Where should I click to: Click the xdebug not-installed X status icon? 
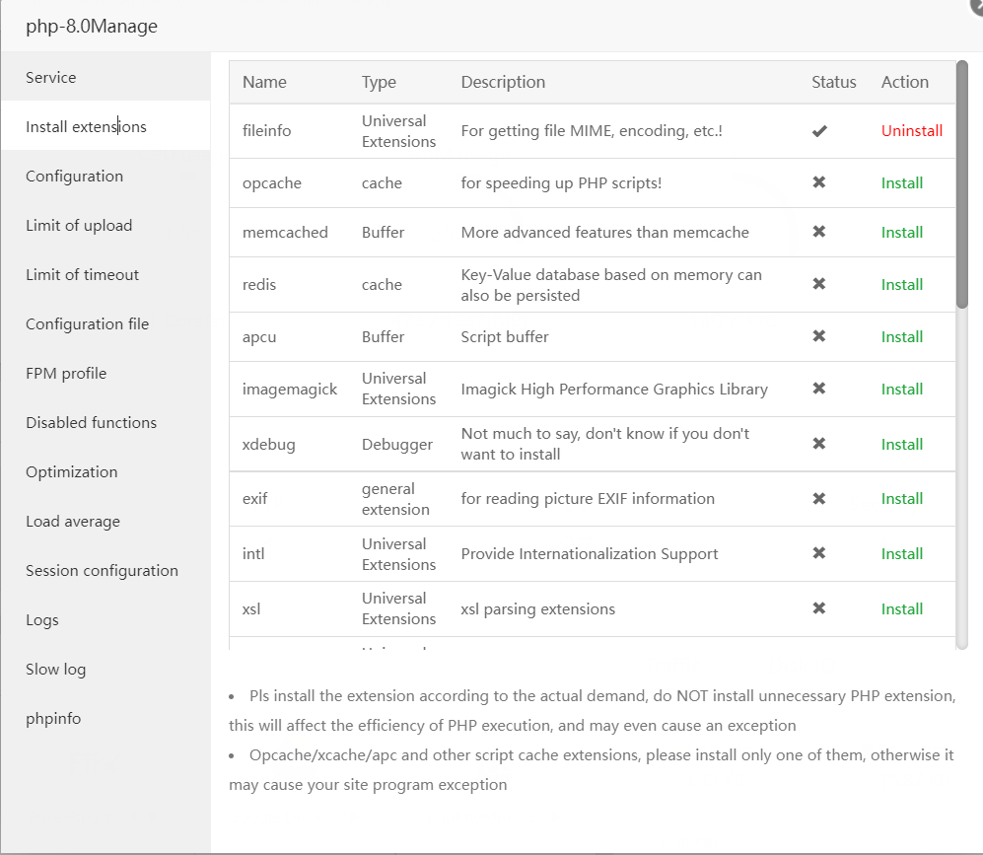(818, 444)
